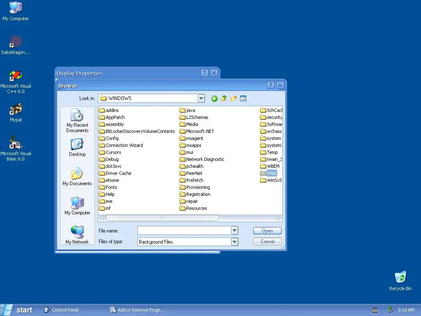This screenshot has height=316, width=421.
Task: Select the Driver Cache folder
Action: [115, 173]
